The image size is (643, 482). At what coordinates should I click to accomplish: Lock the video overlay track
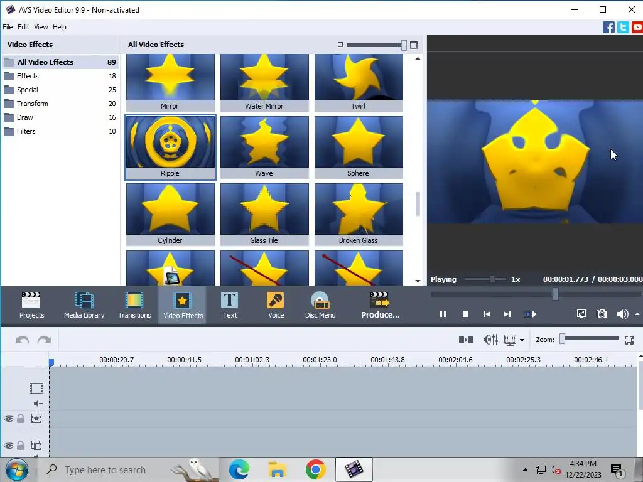(21, 445)
